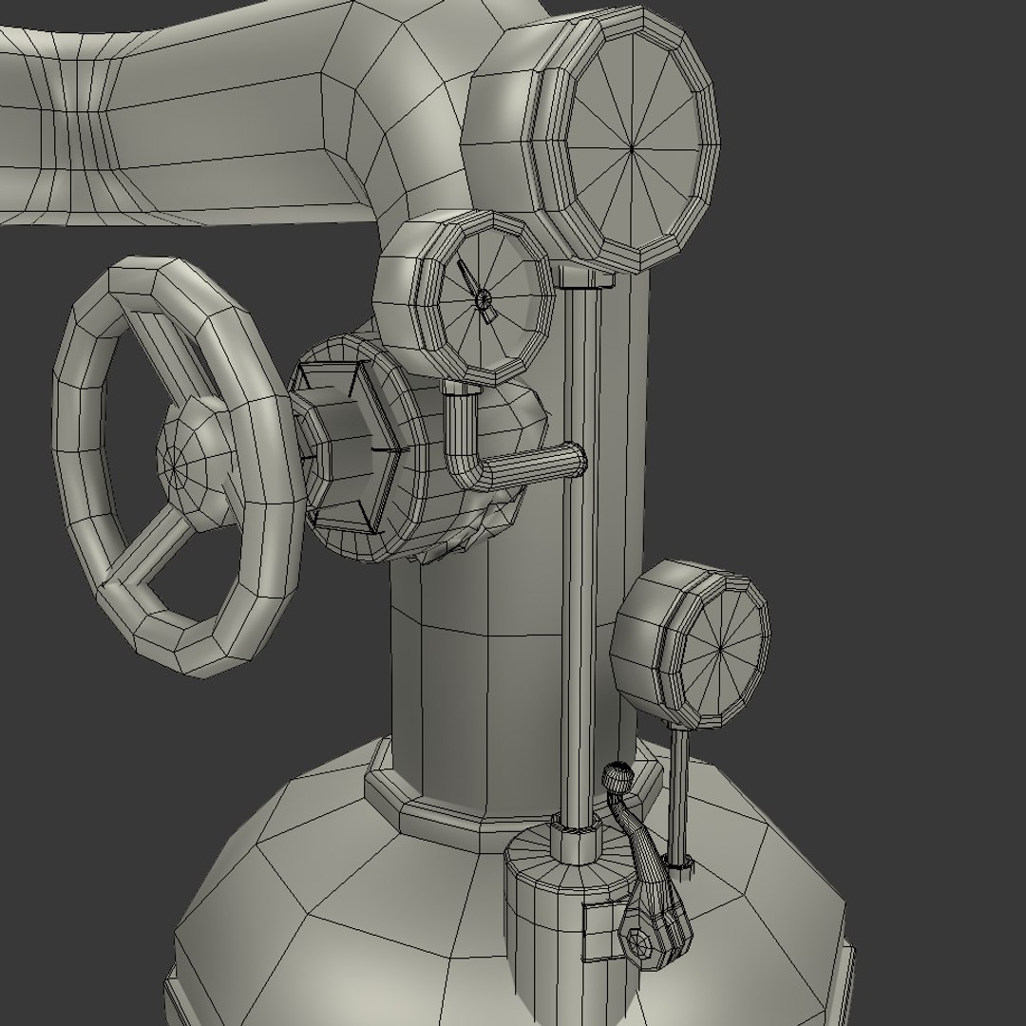Pick the round knob on the lever

click(x=617, y=777)
